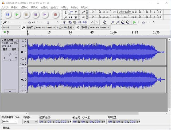The width and height of the screenshot is (171, 130).
Task: Select the Envelope tool
Action: click(x=71, y=12)
